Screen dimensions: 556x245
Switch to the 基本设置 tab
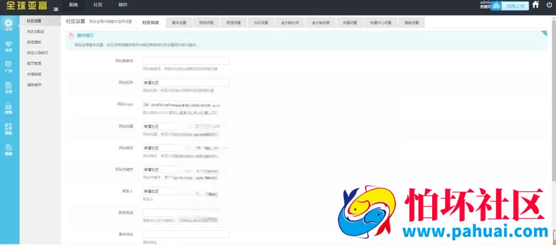point(179,22)
